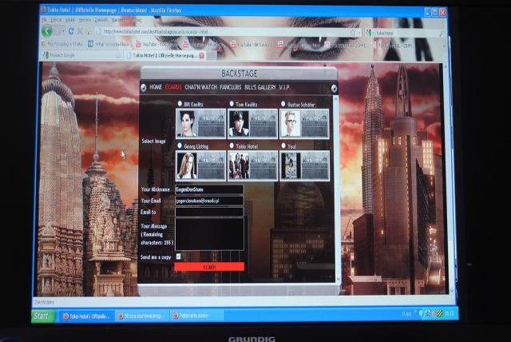
Task: Go to HOME in Backstage menu
Action: [x=156, y=87]
